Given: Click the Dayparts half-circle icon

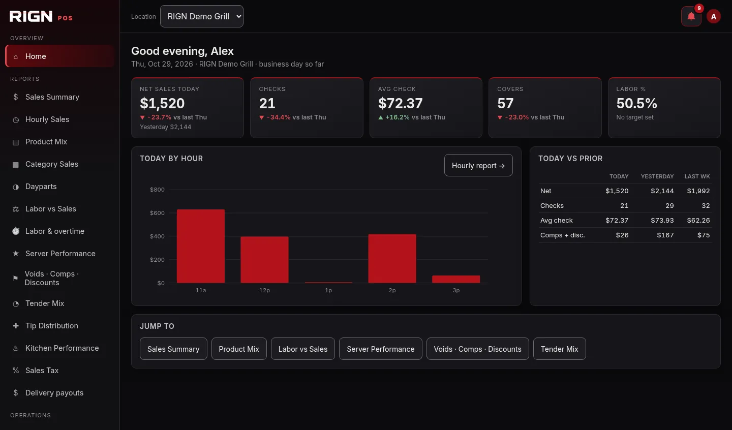Looking at the screenshot, I should point(16,187).
